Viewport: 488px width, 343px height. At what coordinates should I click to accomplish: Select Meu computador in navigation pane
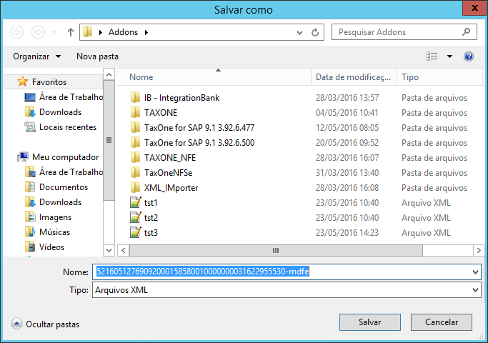pos(59,157)
